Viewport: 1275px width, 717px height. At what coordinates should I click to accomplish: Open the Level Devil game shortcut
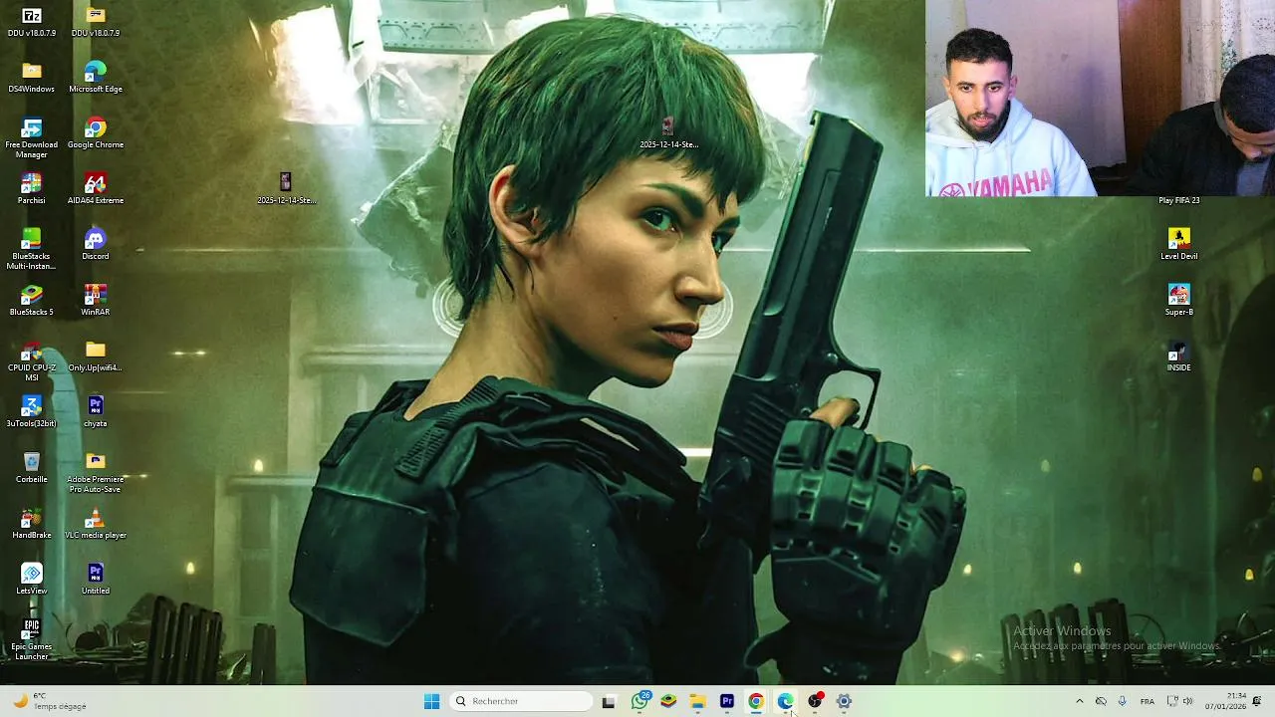pyautogui.click(x=1179, y=245)
